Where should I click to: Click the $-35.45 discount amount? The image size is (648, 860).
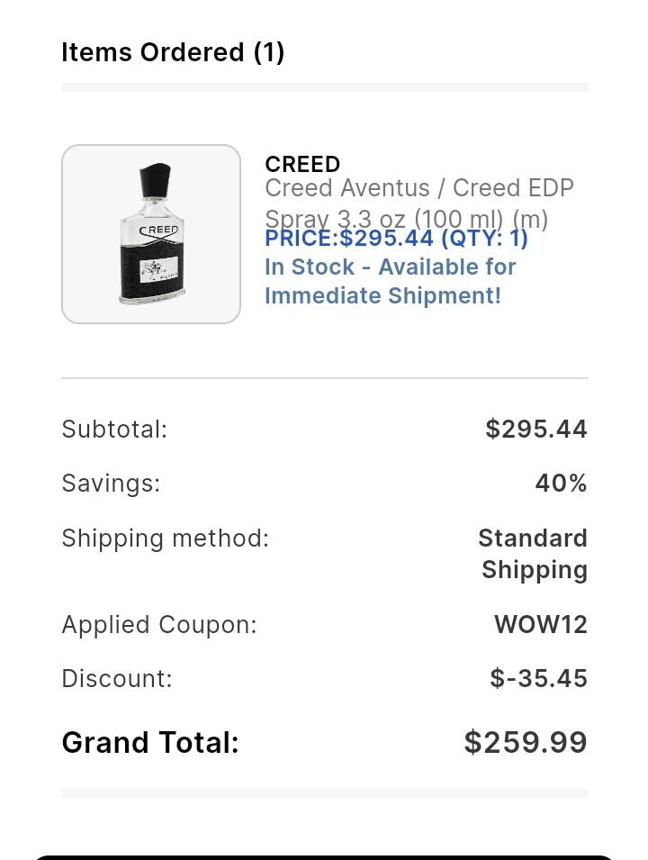[538, 679]
